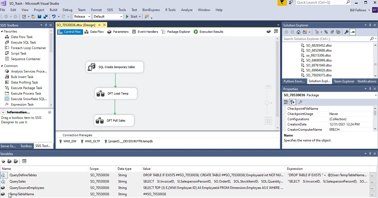Collapse the Common toolbox group
Screen dimensions: 378x198
click(2, 66)
